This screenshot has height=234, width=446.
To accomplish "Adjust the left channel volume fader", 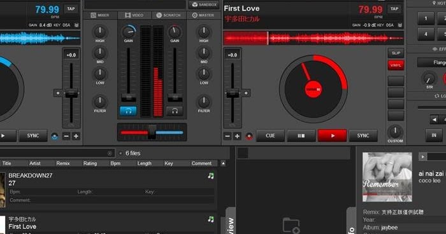I will 129,98.
